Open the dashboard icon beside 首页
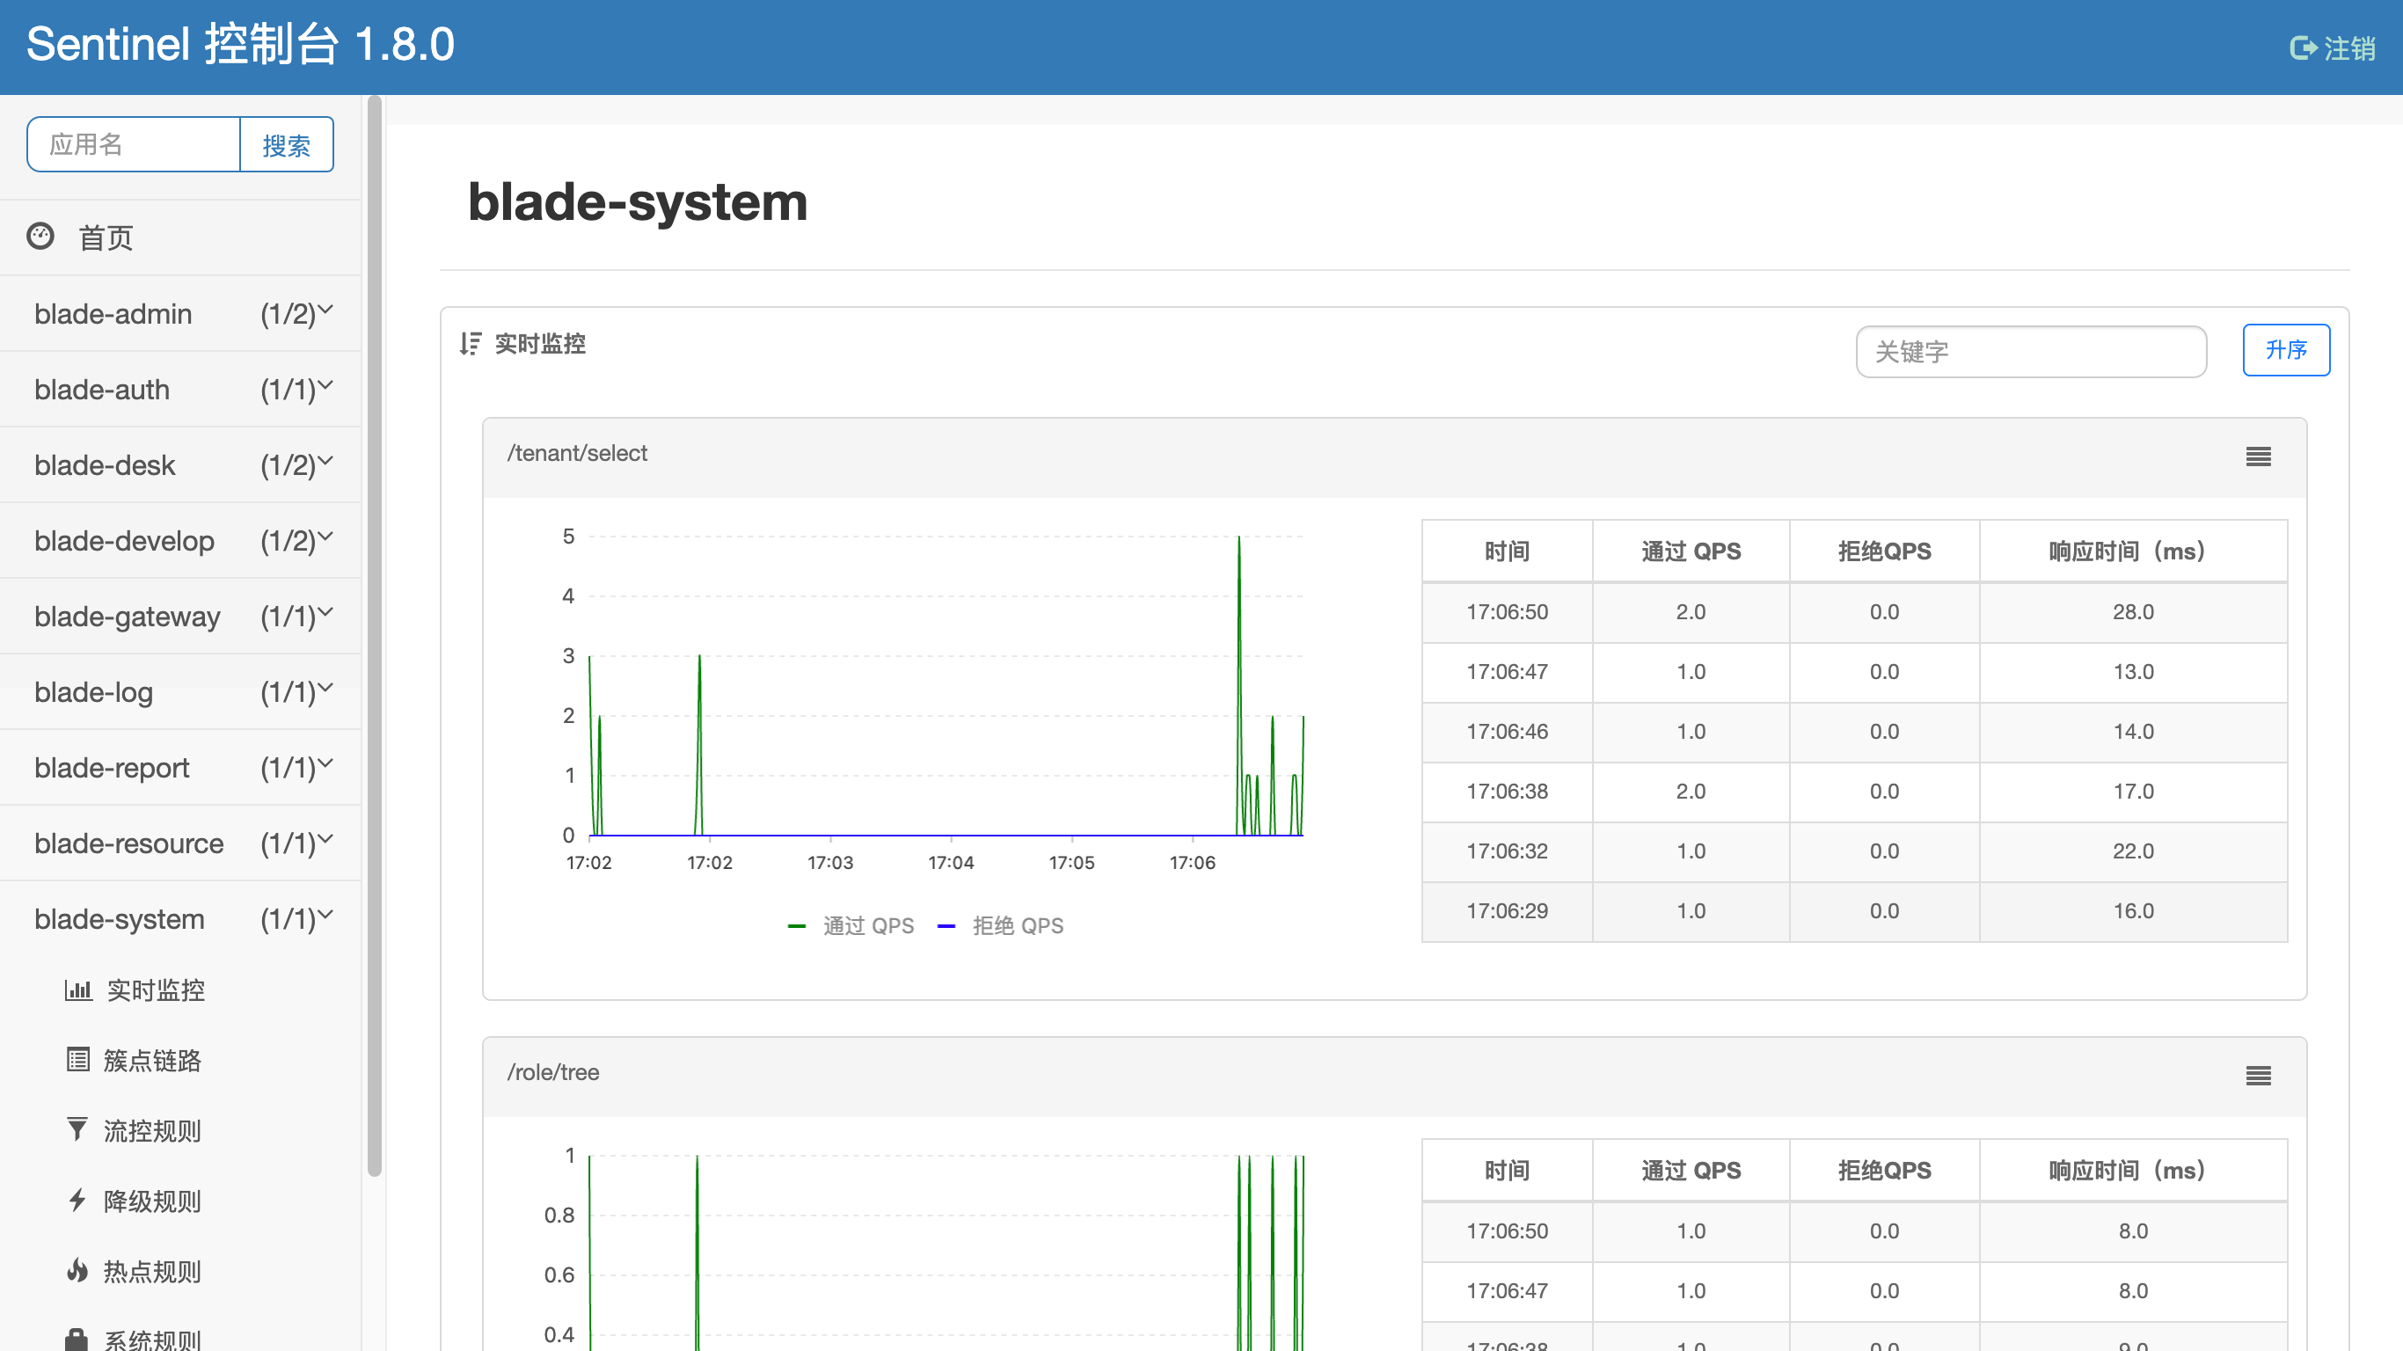The height and width of the screenshot is (1351, 2403). [40, 236]
